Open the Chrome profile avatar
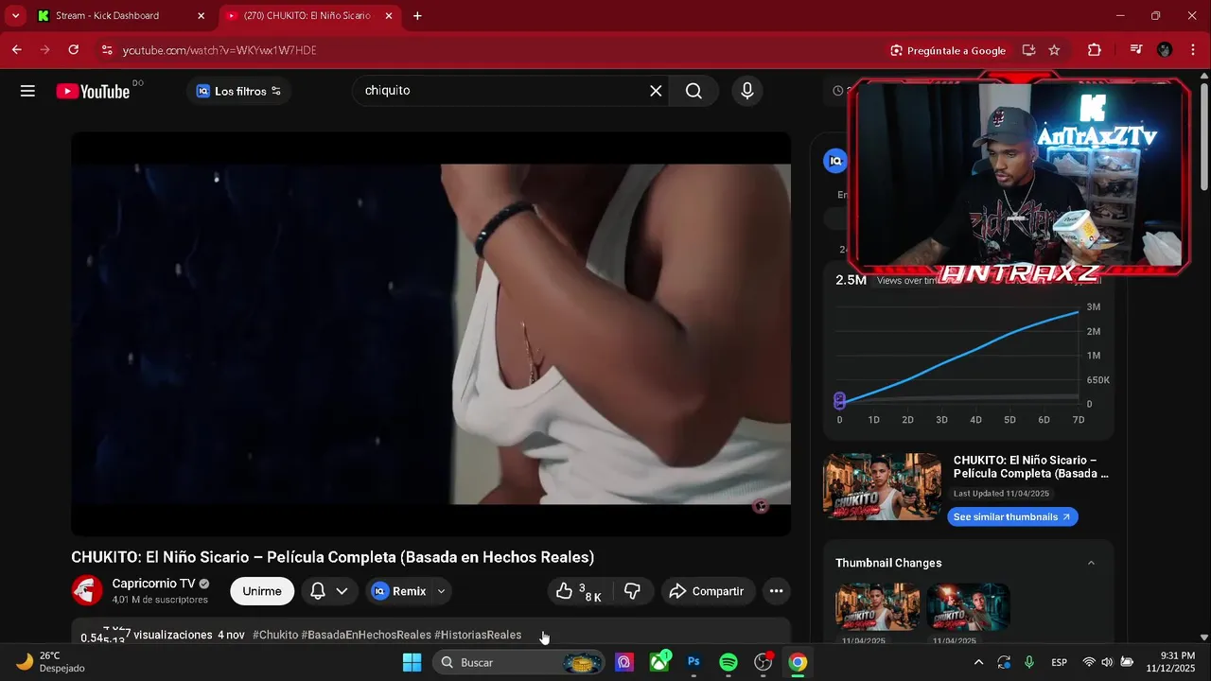The height and width of the screenshot is (681, 1211). [x=1165, y=50]
